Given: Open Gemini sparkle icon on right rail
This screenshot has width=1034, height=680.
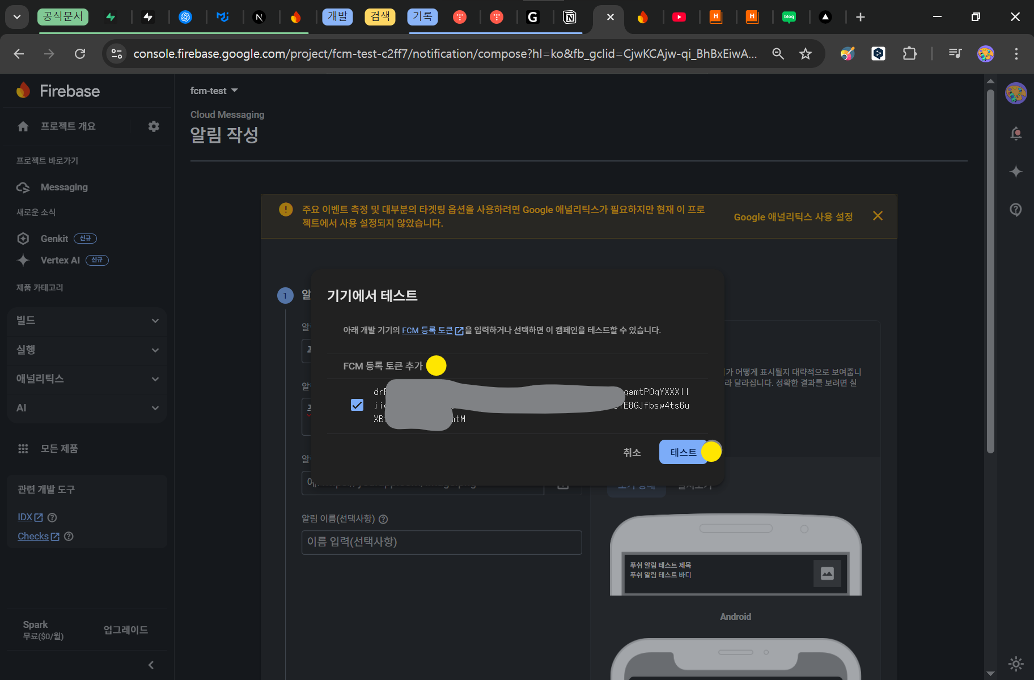Looking at the screenshot, I should click(x=1016, y=171).
